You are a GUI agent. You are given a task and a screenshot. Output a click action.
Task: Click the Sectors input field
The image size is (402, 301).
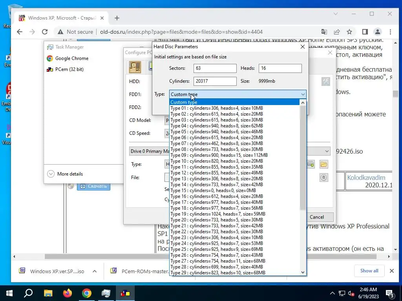click(215, 68)
